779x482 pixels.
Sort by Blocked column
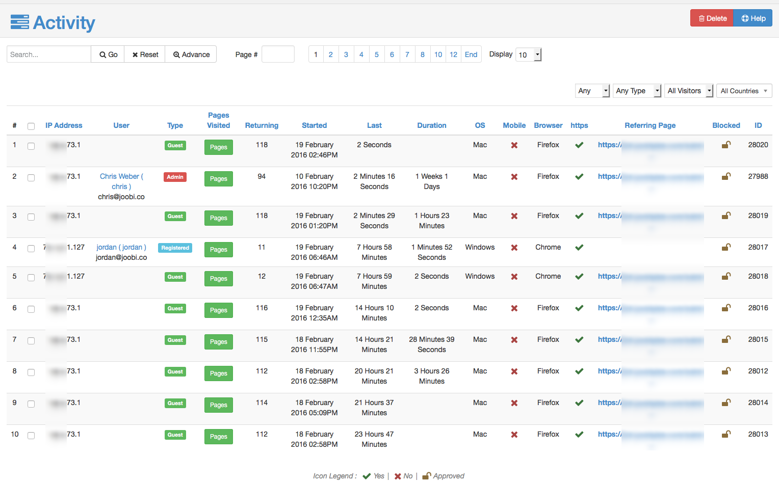(726, 125)
